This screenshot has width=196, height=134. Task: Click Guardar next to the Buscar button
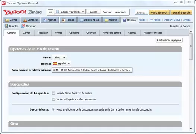(x=107, y=12)
